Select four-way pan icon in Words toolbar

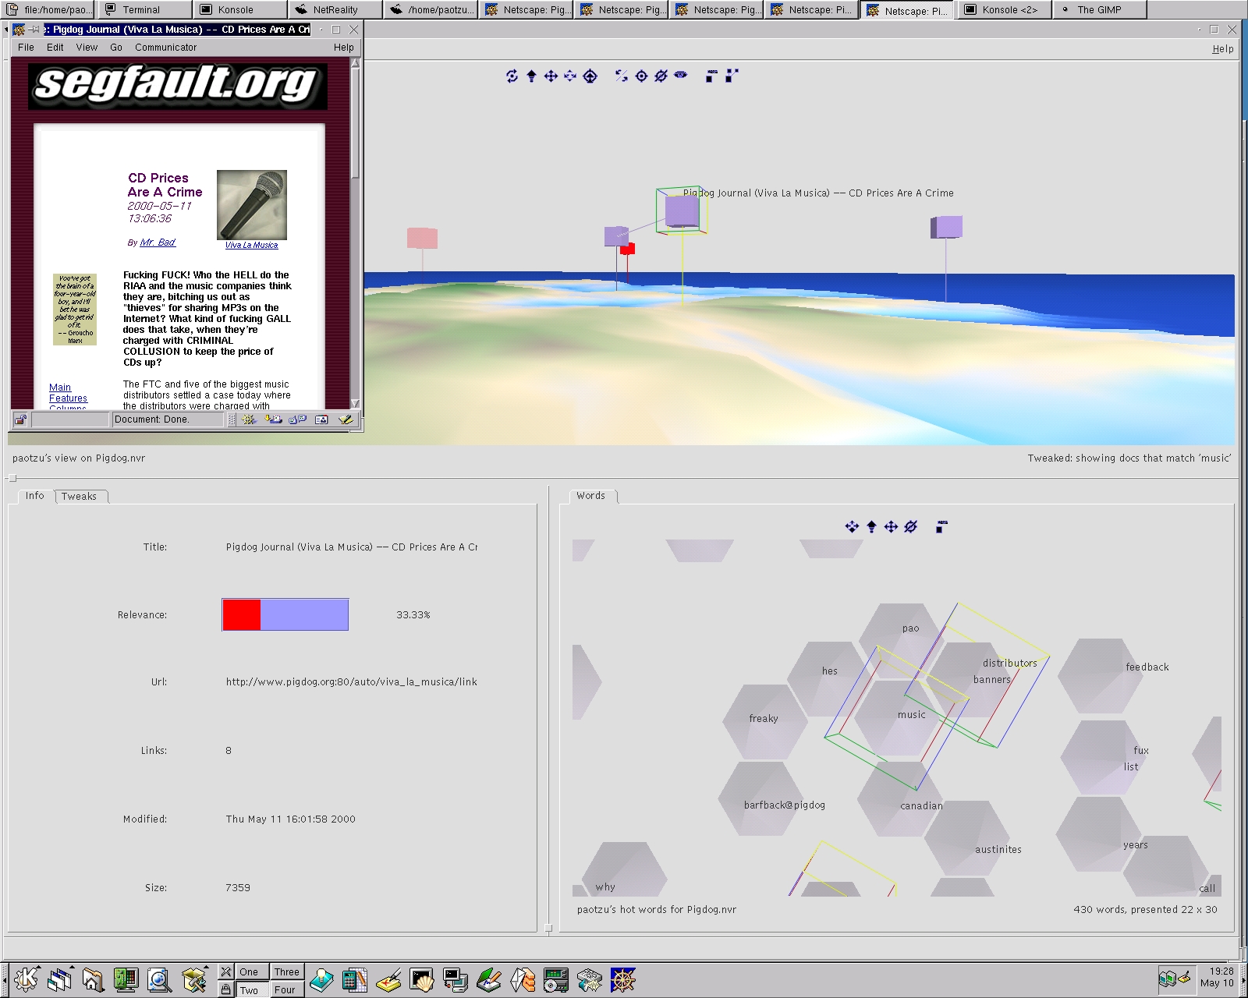pos(891,527)
